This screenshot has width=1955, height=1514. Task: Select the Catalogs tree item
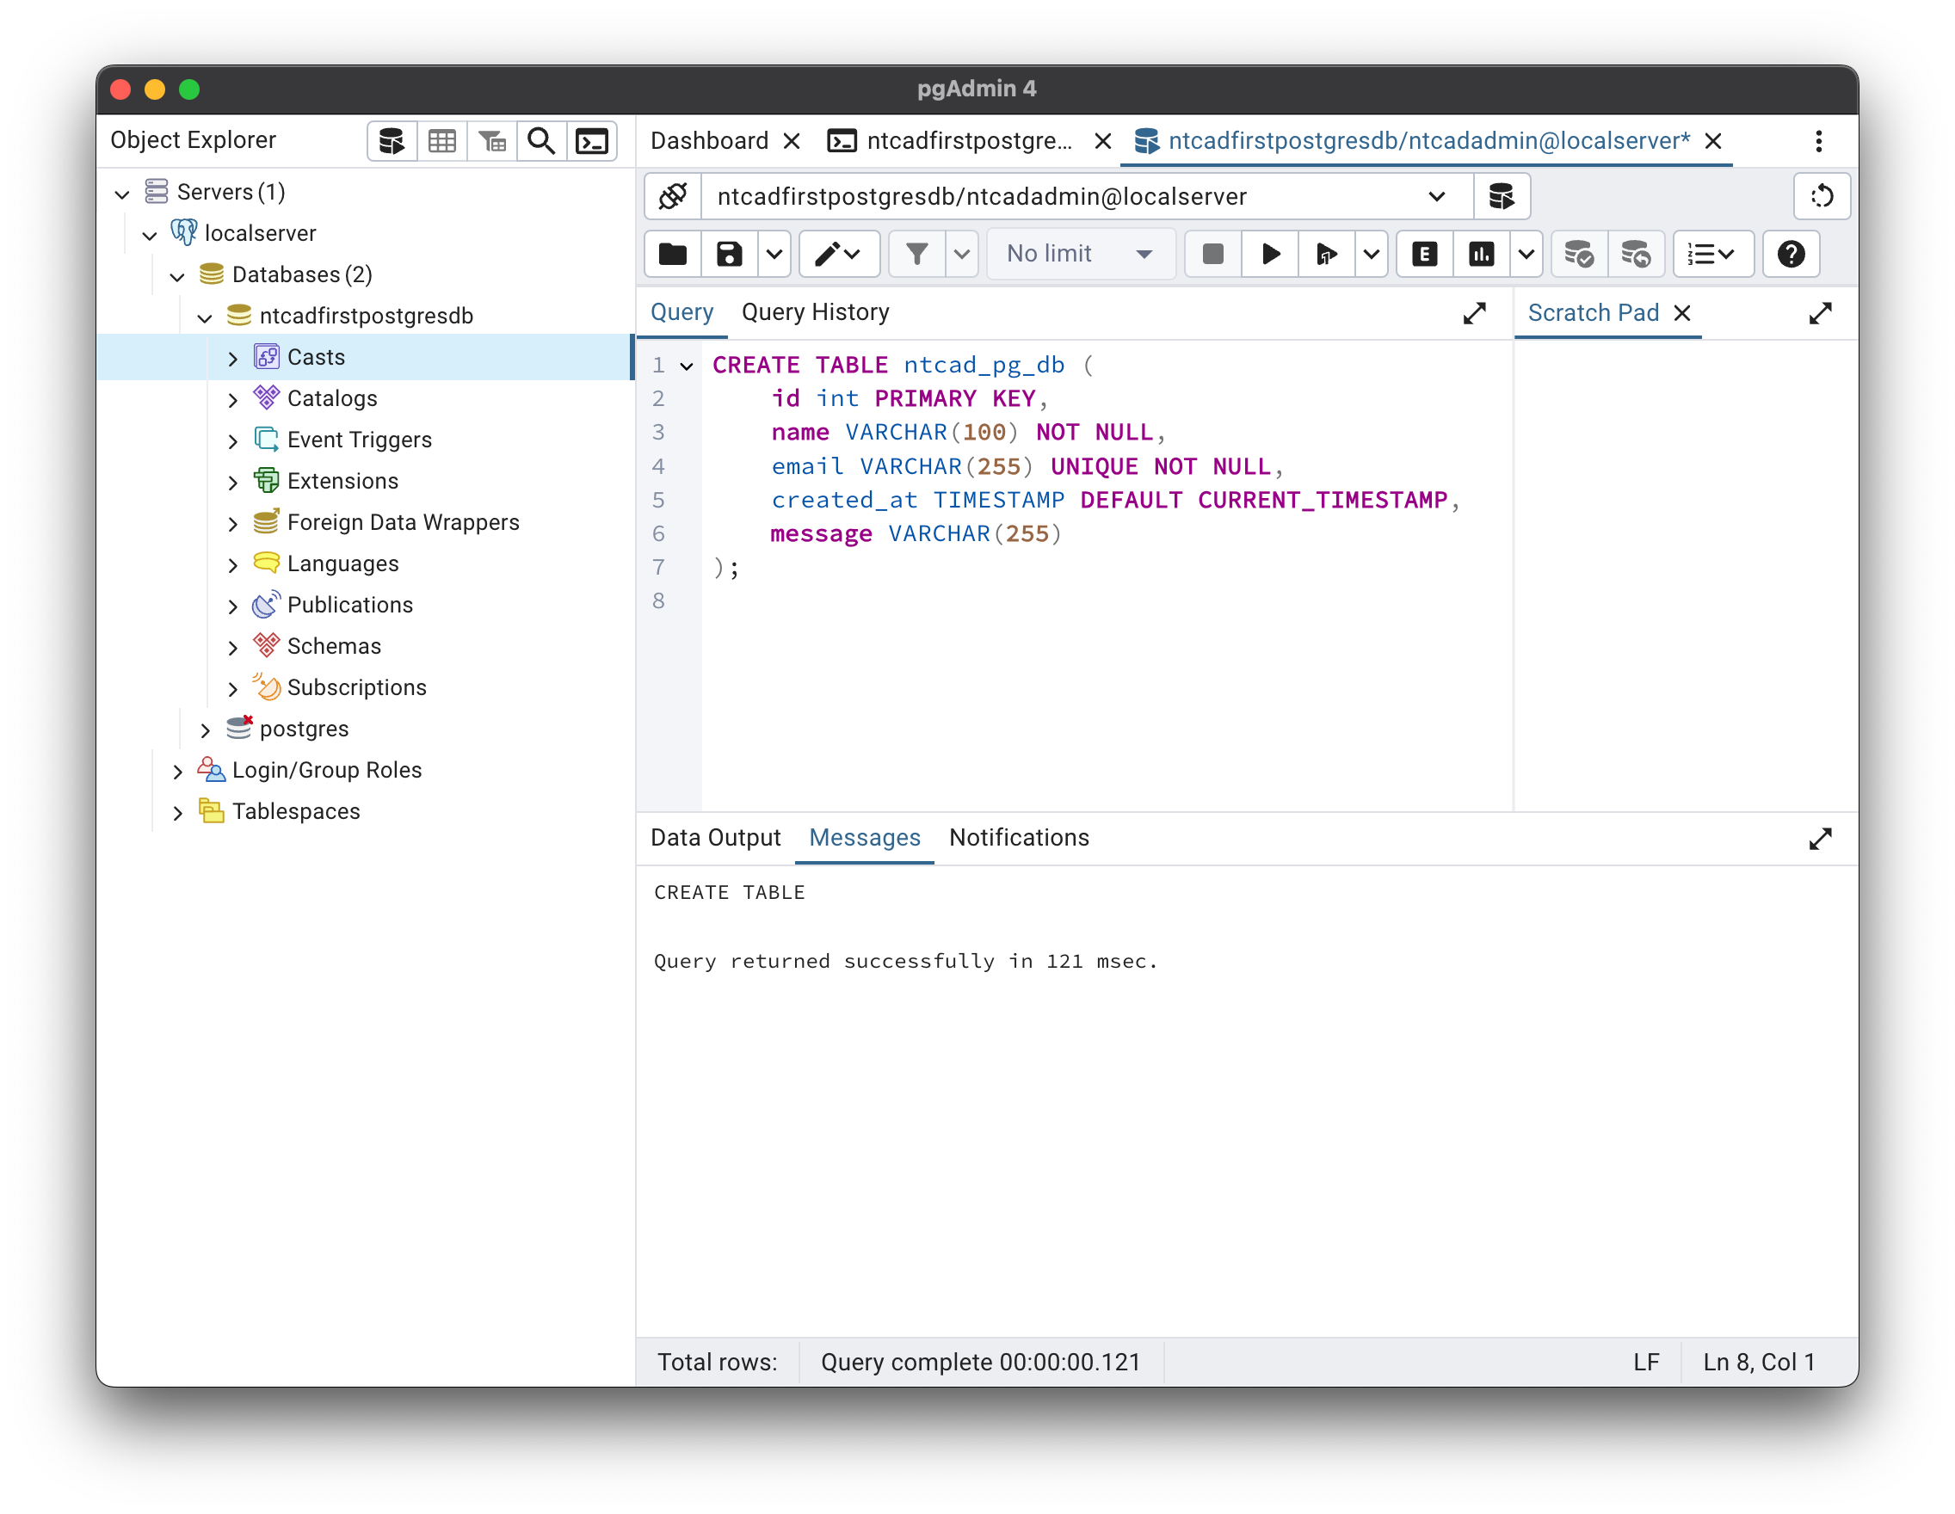[332, 399]
